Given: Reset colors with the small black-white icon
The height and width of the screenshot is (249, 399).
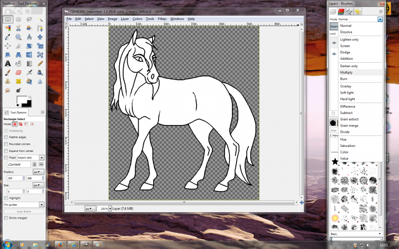Looking at the screenshot, I should point(18,105).
